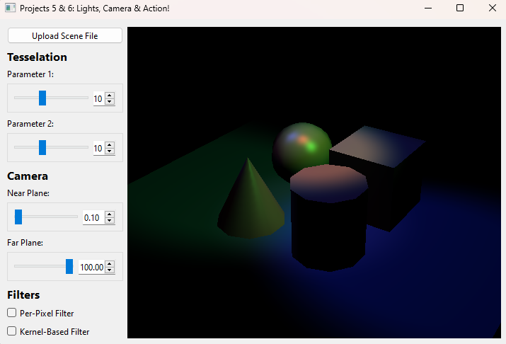Viewport: 506px width, 344px height.
Task: Increase Far Plane value with up arrow
Action: [x=110, y=264]
